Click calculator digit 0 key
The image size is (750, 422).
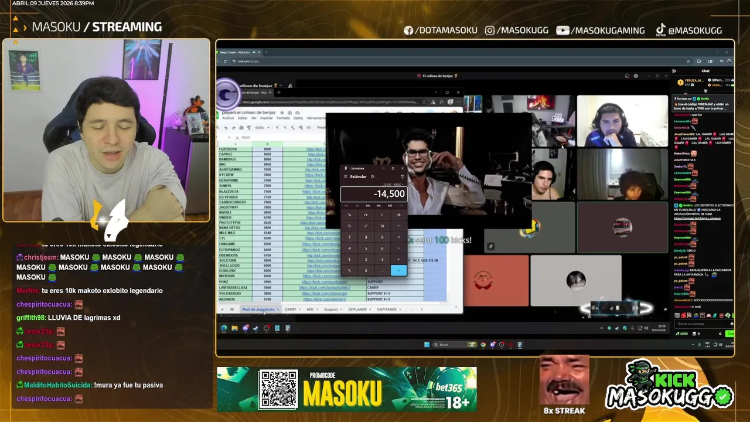(x=366, y=270)
